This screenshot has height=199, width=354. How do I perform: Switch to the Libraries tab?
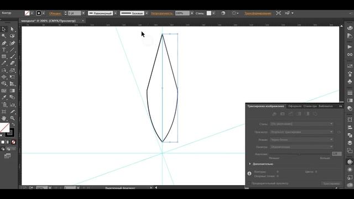pos(326,106)
